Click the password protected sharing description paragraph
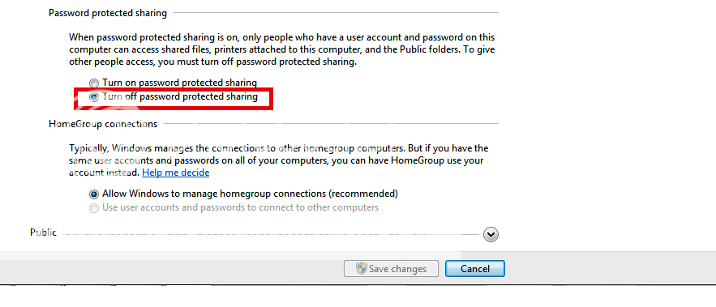 [x=281, y=49]
